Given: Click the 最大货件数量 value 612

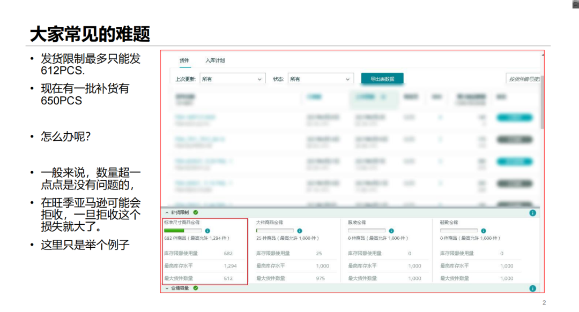Looking at the screenshot, I should pos(228,278).
